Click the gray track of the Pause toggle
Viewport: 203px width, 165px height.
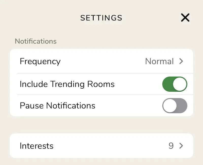click(182, 106)
